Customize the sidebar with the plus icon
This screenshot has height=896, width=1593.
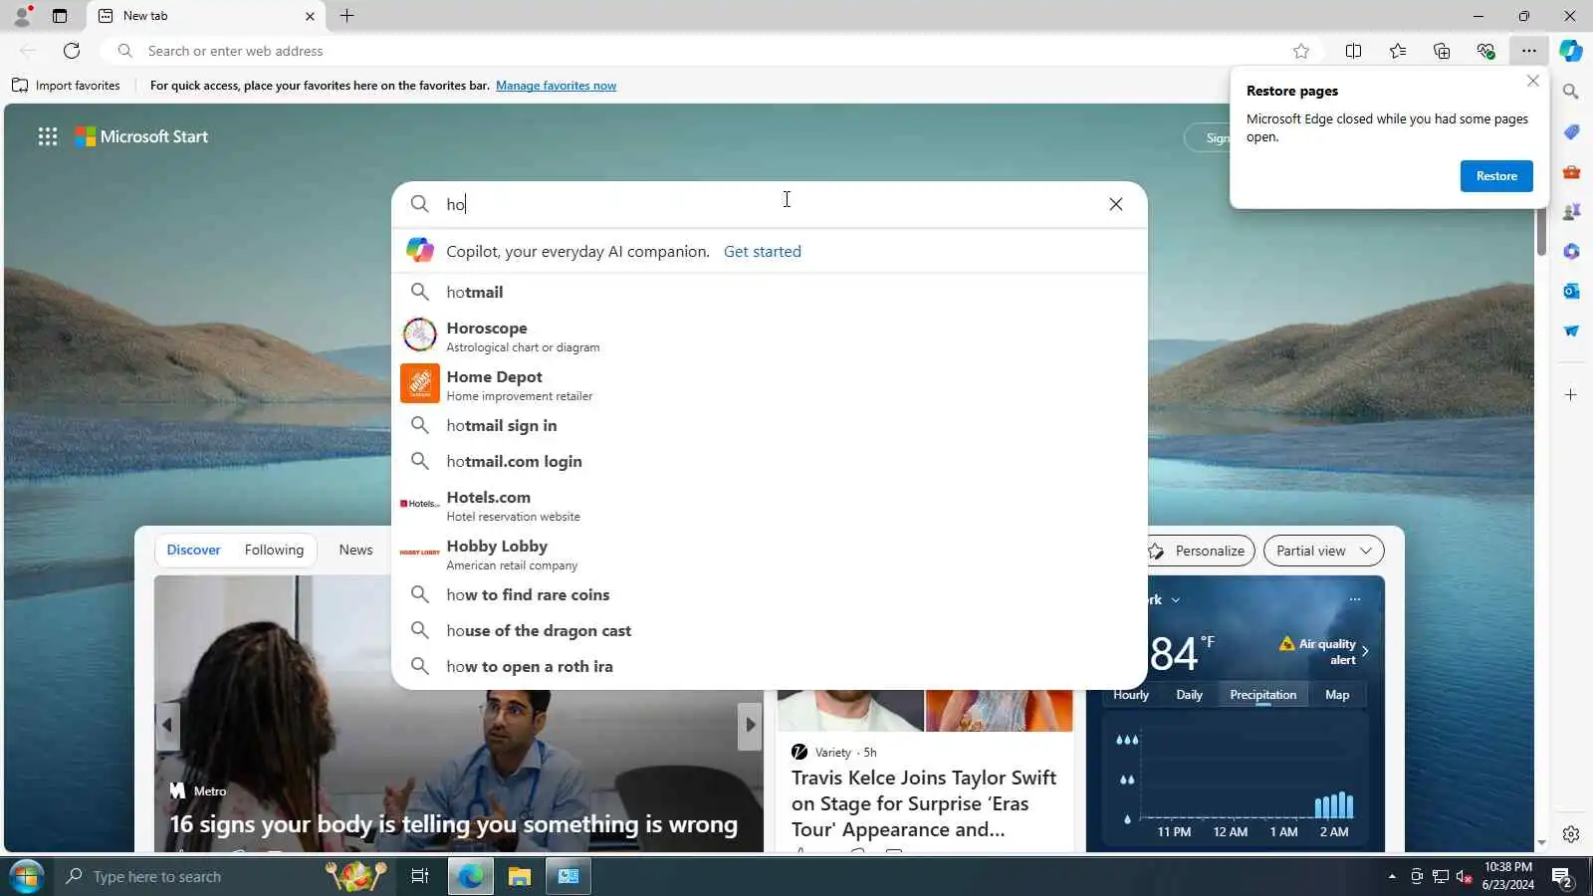tap(1571, 395)
